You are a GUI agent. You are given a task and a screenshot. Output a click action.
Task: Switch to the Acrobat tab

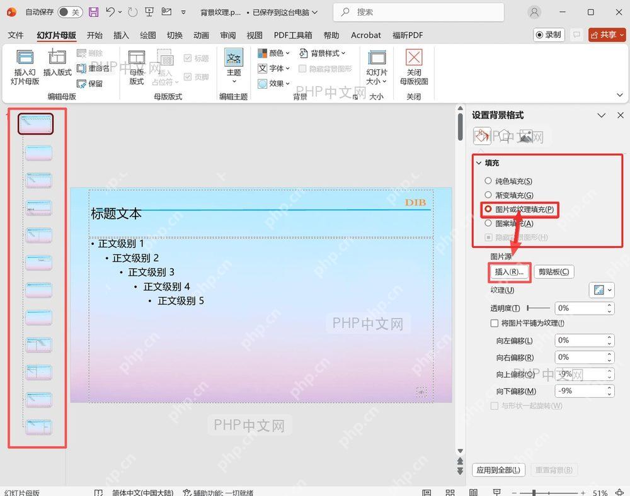pos(365,35)
